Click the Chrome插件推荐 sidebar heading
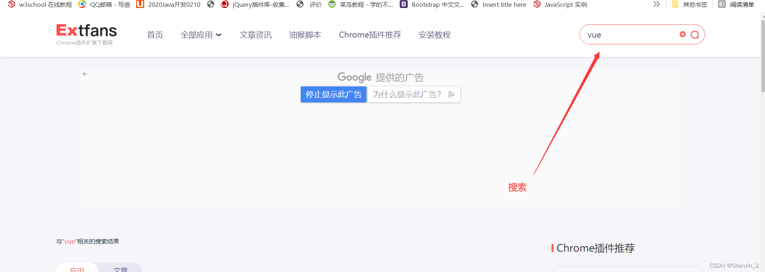765x272 pixels. pos(595,248)
